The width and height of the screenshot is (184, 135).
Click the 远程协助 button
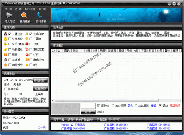tap(40, 89)
